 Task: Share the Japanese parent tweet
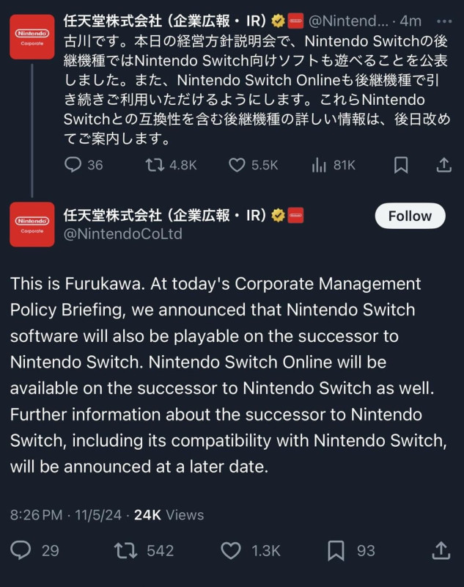click(443, 165)
